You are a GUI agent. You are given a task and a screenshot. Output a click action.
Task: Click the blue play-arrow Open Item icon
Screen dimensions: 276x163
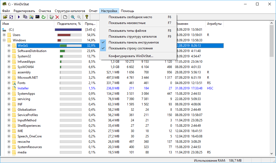[x=19, y=17]
